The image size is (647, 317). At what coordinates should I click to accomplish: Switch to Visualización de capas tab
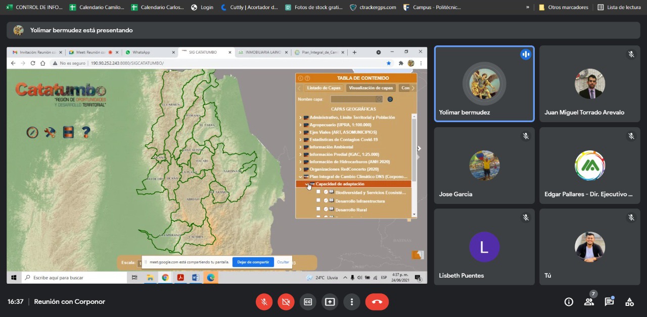click(371, 88)
